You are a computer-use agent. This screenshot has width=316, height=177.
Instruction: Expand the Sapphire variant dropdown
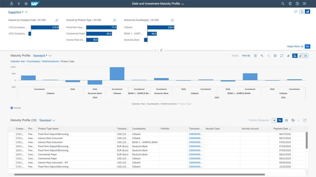(26, 12)
